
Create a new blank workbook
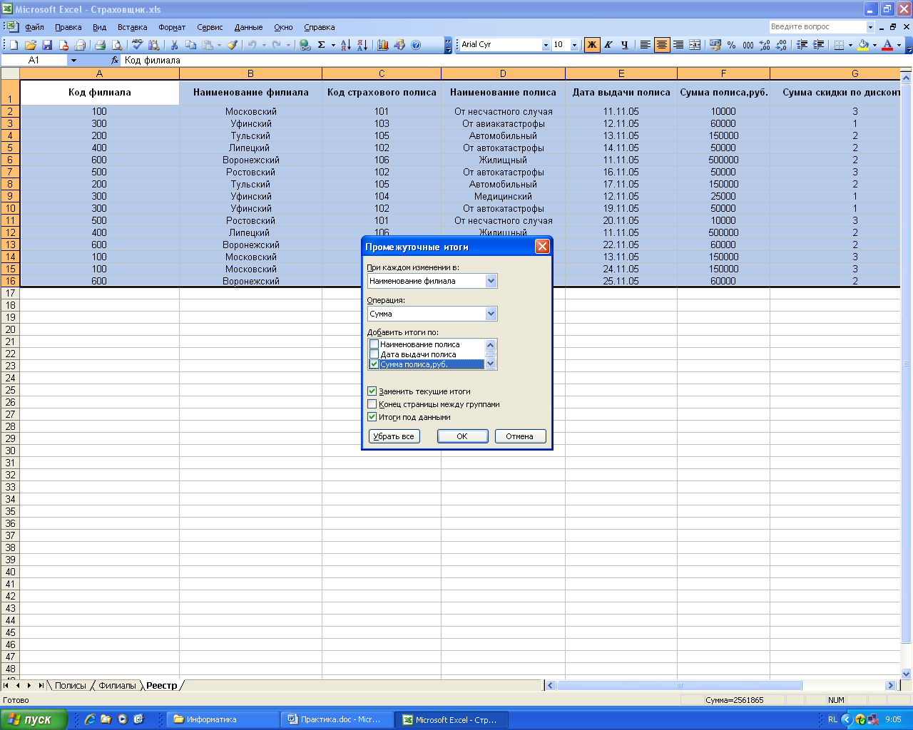coord(14,45)
